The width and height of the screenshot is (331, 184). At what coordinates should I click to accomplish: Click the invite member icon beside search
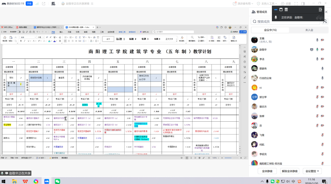point(325,22)
